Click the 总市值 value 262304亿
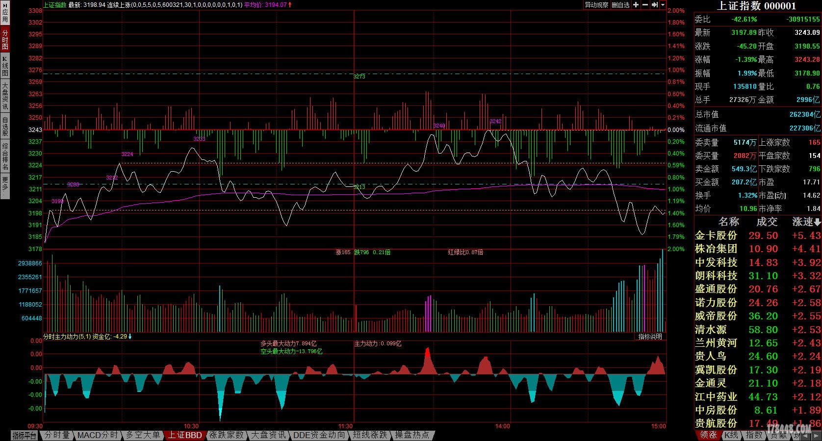 tap(805, 114)
